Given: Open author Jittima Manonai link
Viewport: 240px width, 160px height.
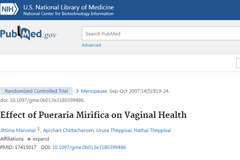Looking at the screenshot, I should 18,130.
